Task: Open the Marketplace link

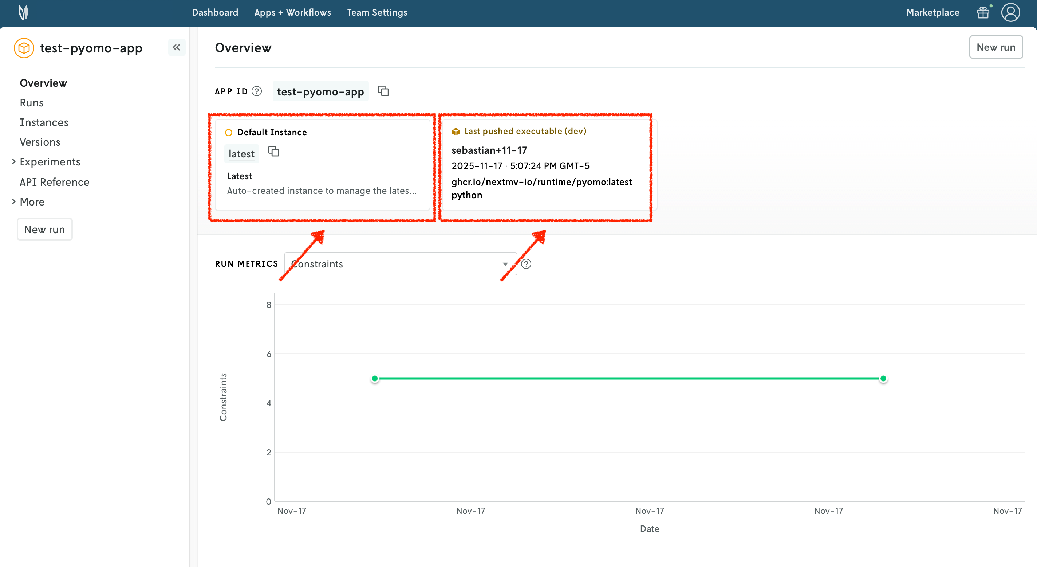Action: (x=932, y=12)
